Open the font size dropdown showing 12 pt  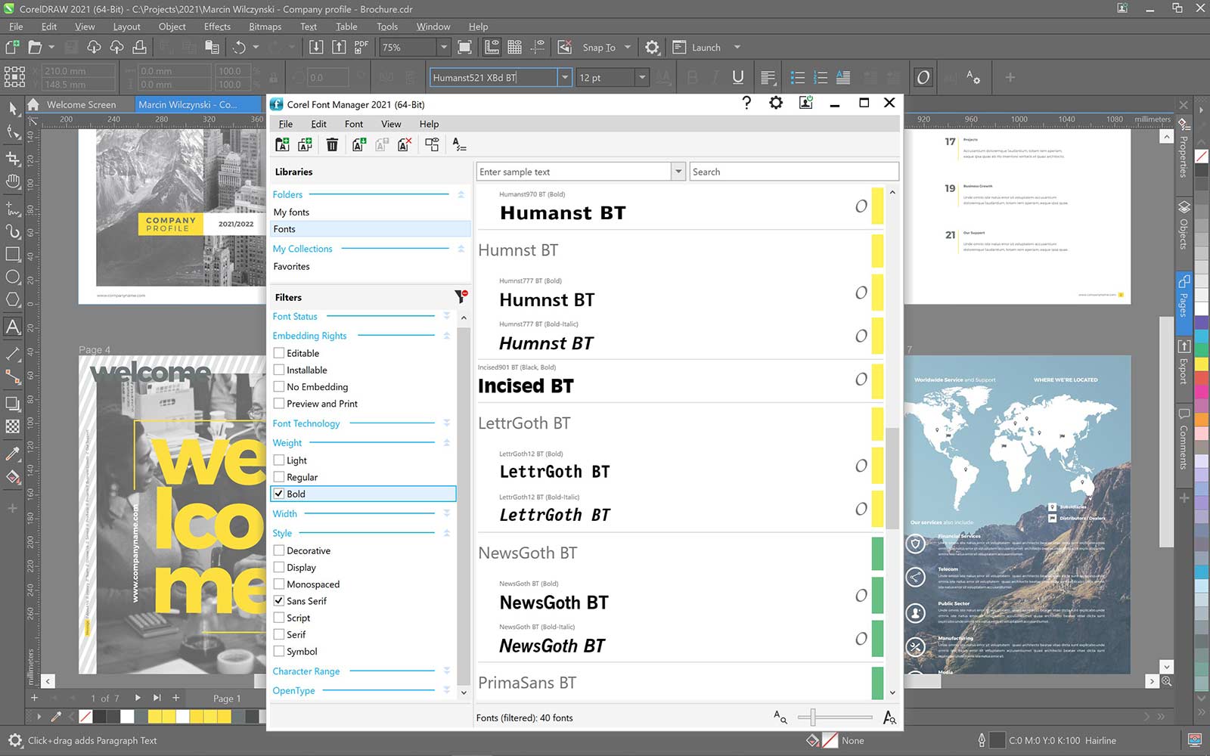click(640, 77)
